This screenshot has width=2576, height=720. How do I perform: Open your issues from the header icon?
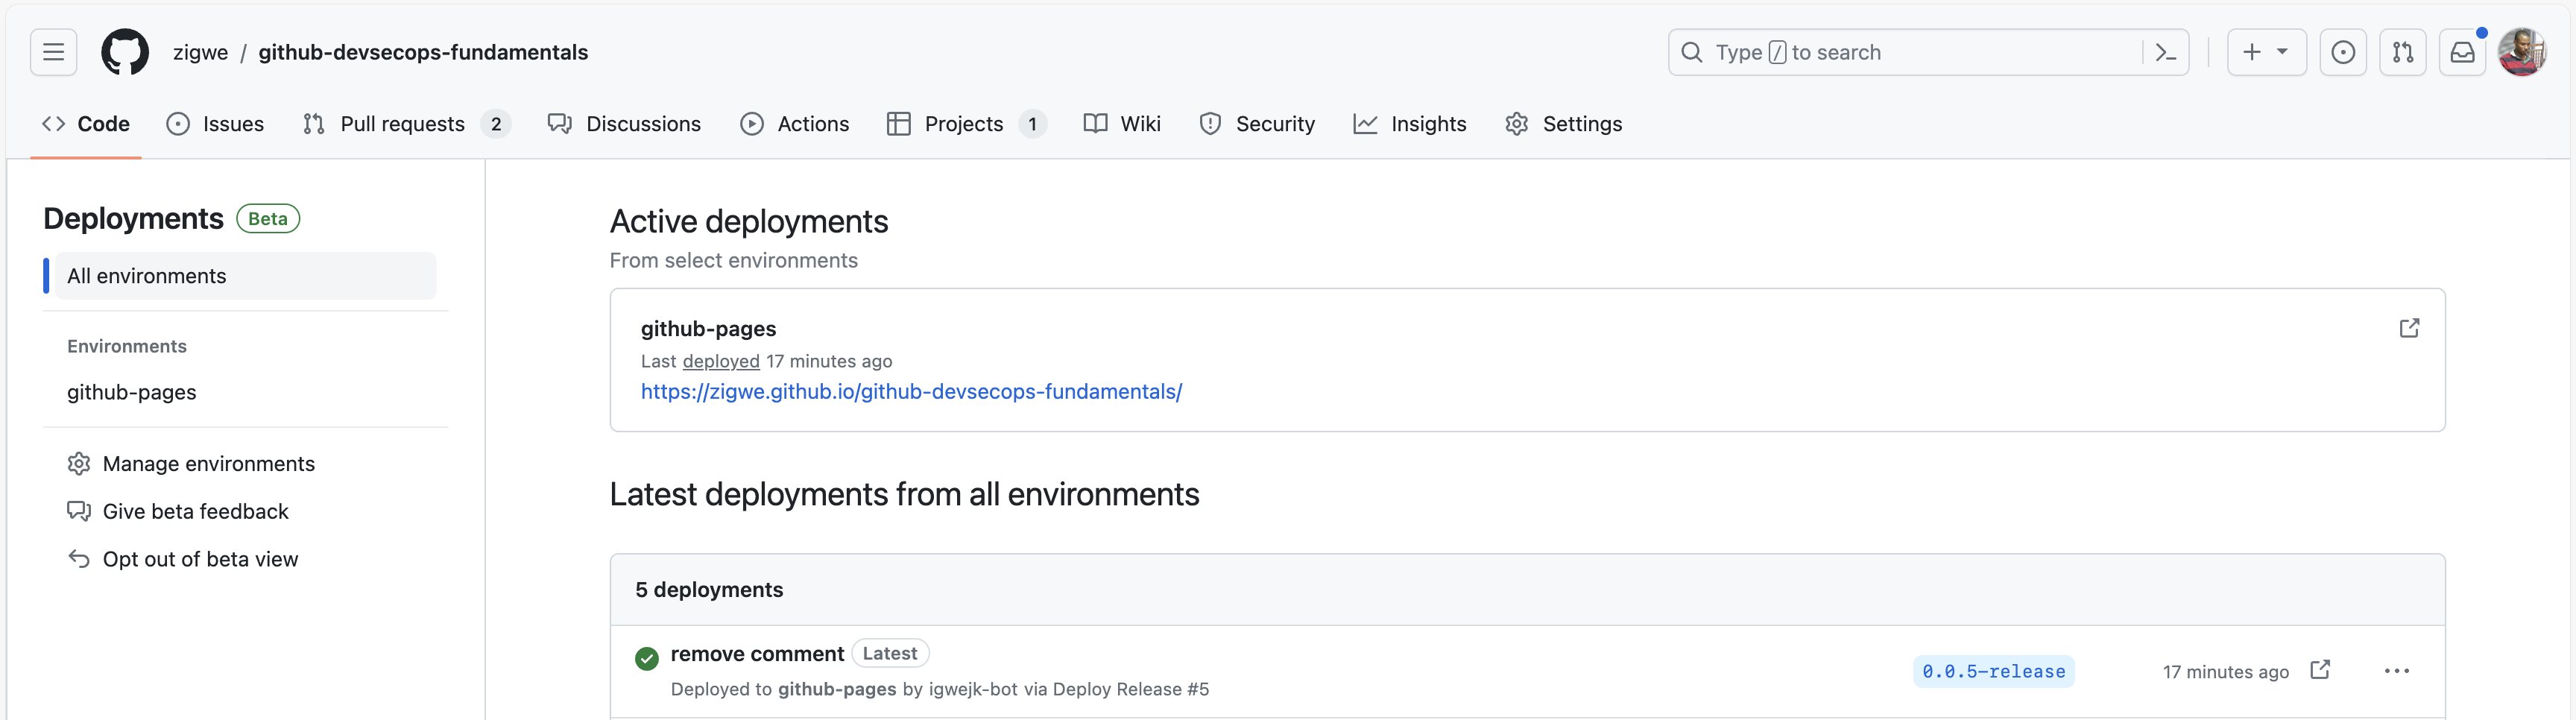[2343, 52]
